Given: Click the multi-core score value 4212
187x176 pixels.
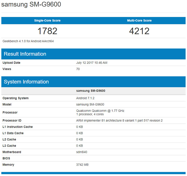Looking at the screenshot, I should 139,31.
